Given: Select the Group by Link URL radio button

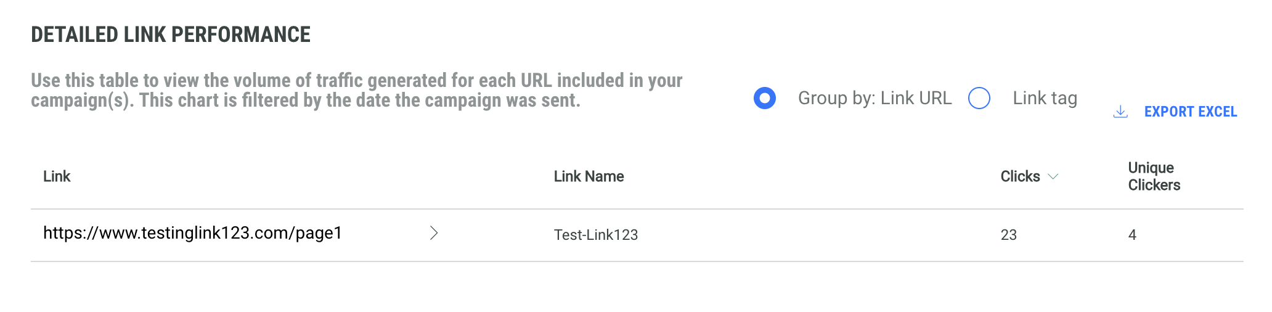Looking at the screenshot, I should point(765,98).
